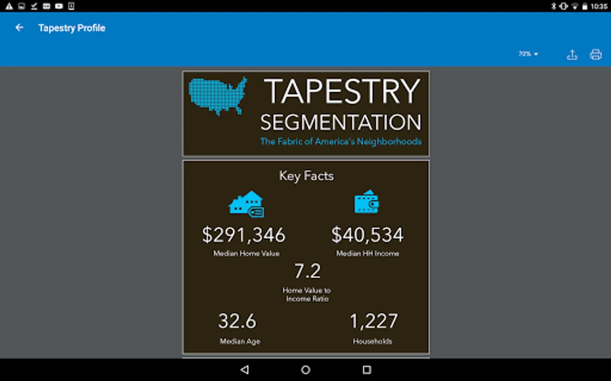Tap the Key Facts heading
This screenshot has height=381, width=611.
306,176
